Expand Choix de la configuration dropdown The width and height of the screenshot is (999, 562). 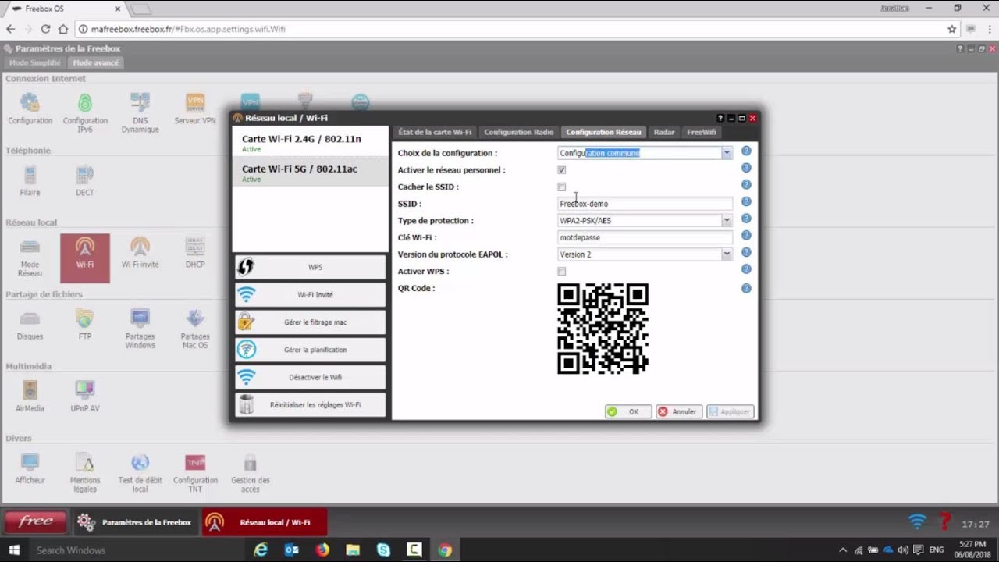(x=727, y=153)
